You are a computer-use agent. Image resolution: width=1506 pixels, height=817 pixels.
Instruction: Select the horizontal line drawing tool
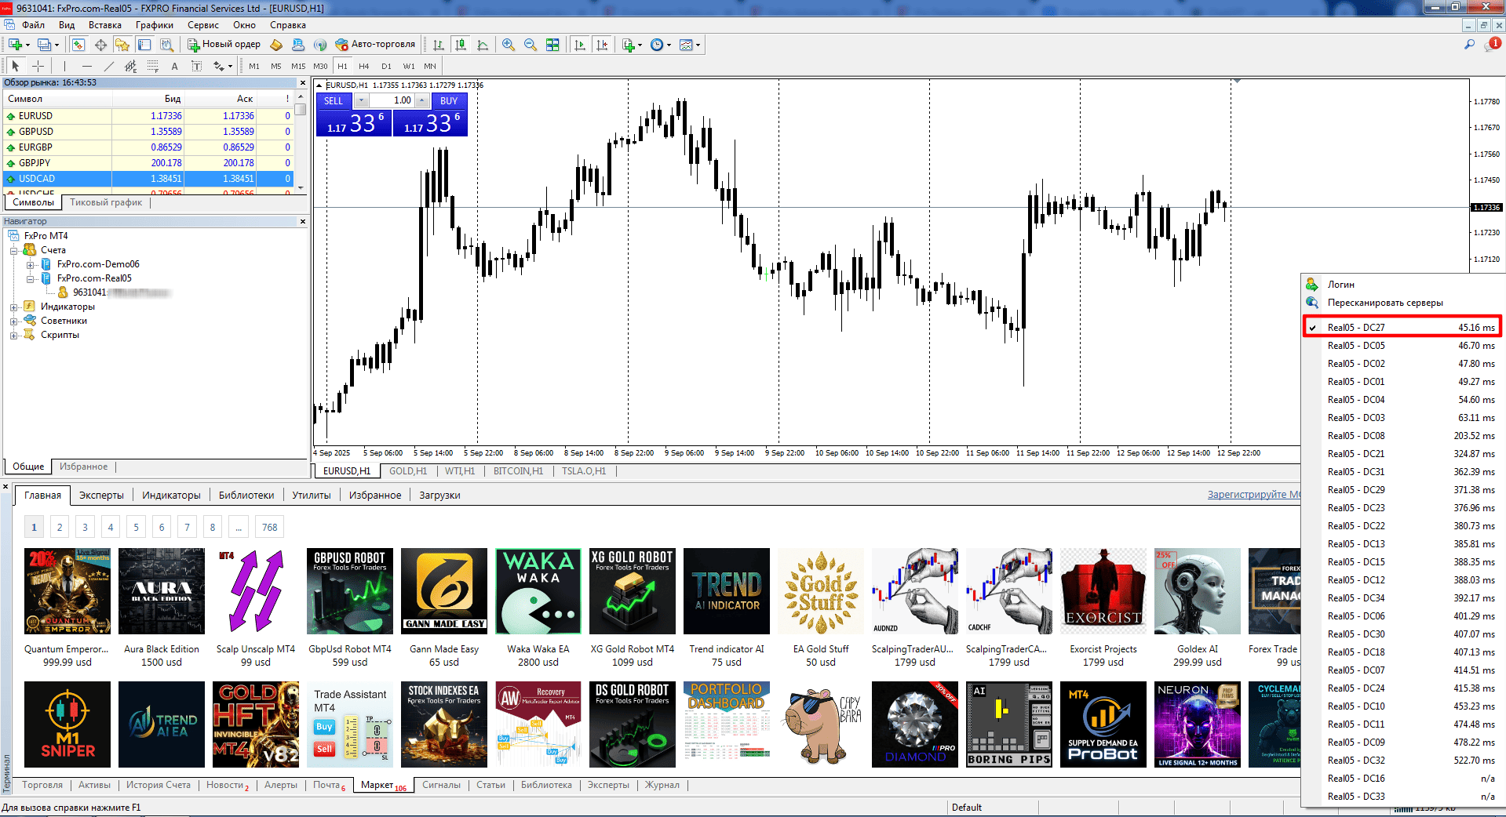87,66
